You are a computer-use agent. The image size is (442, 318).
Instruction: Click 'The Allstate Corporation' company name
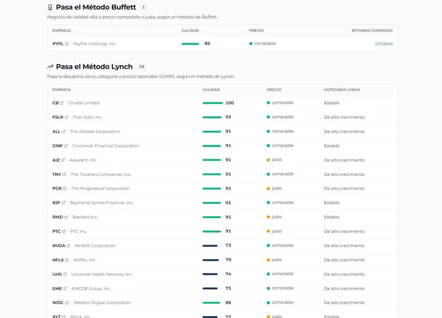coord(95,132)
